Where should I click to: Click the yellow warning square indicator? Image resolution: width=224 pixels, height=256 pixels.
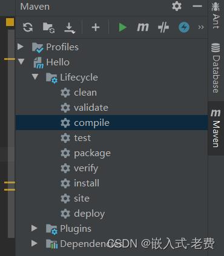click(x=10, y=22)
